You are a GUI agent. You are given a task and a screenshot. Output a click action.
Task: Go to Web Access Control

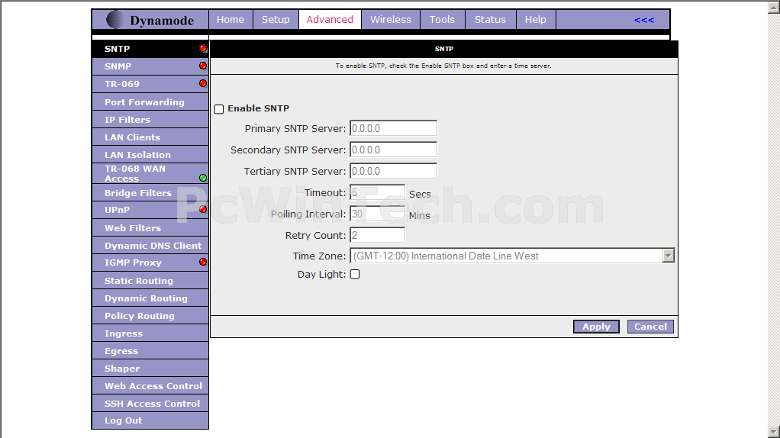(x=150, y=386)
